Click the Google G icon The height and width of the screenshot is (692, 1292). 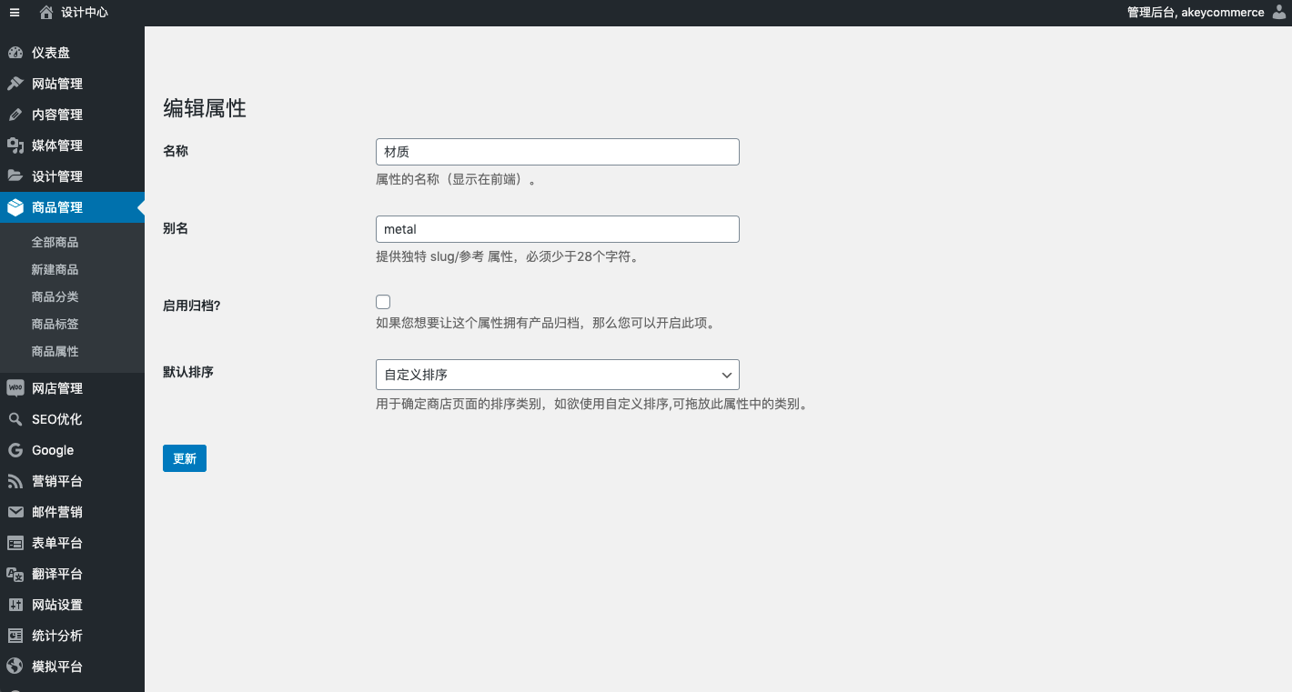(x=15, y=450)
